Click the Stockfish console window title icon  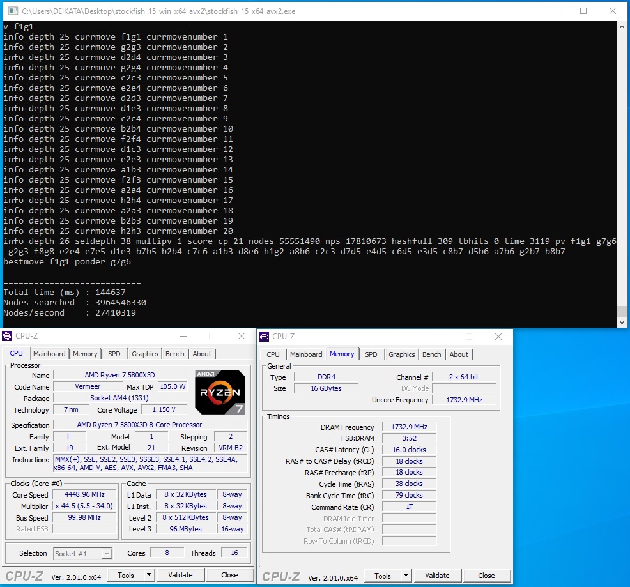tap(13, 11)
